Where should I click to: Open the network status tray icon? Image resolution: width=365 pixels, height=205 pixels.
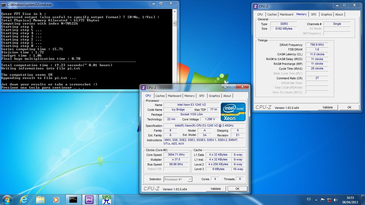click(329, 200)
